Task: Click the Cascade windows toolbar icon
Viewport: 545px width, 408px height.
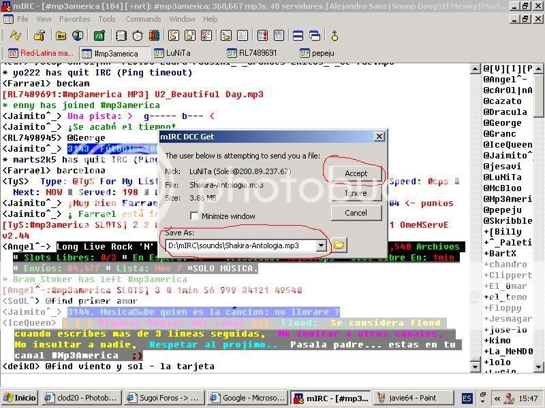Action: (x=315, y=35)
